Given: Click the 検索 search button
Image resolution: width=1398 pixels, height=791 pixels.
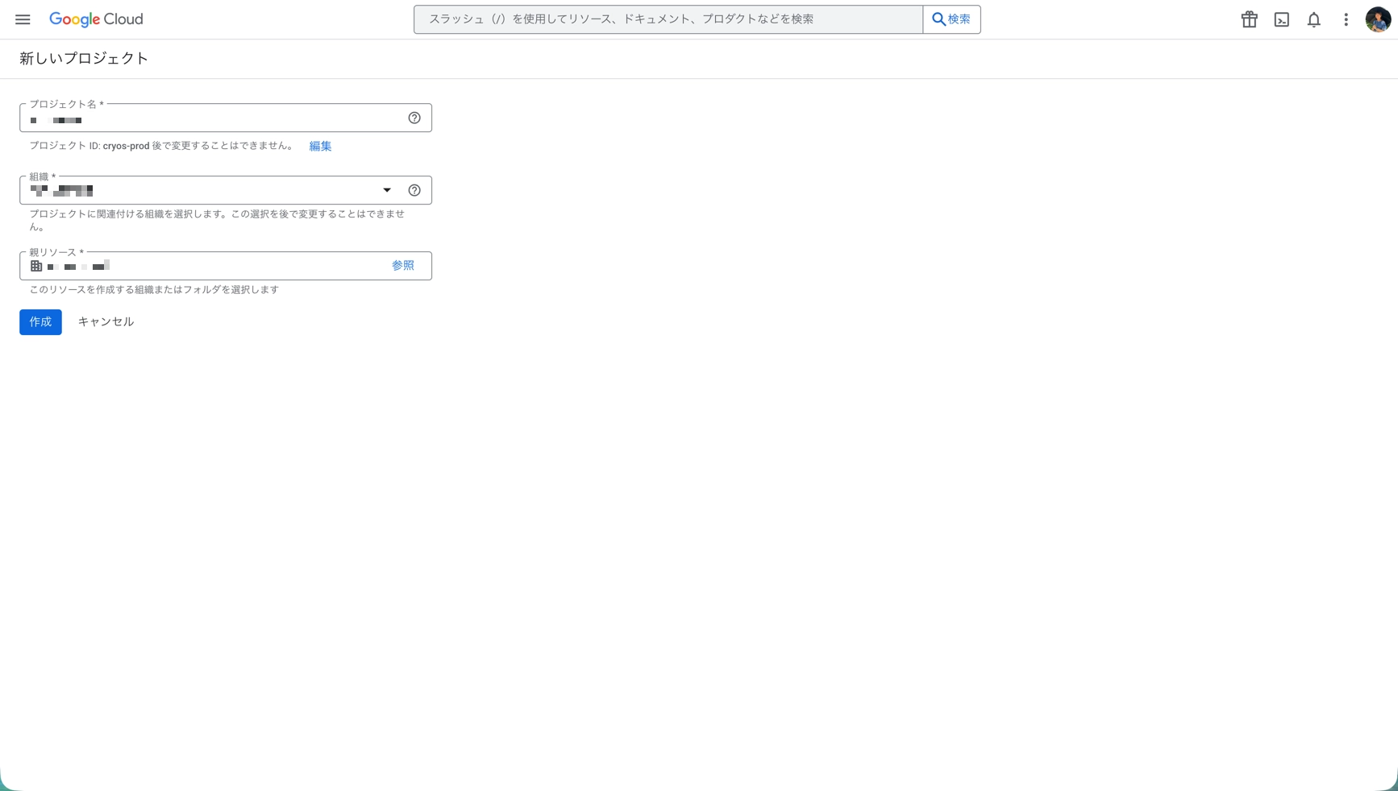Looking at the screenshot, I should pos(951,19).
